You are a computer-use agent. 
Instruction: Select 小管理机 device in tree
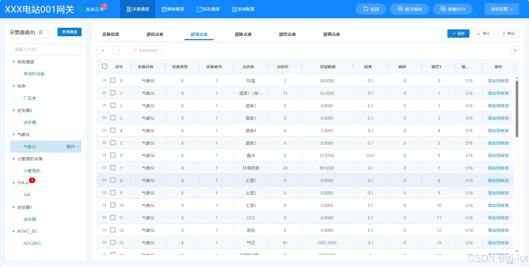(x=32, y=171)
